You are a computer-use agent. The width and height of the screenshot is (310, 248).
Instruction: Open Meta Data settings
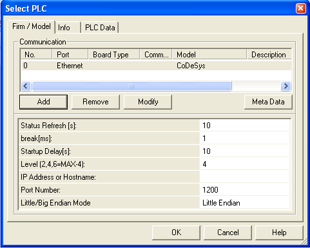[x=268, y=102]
